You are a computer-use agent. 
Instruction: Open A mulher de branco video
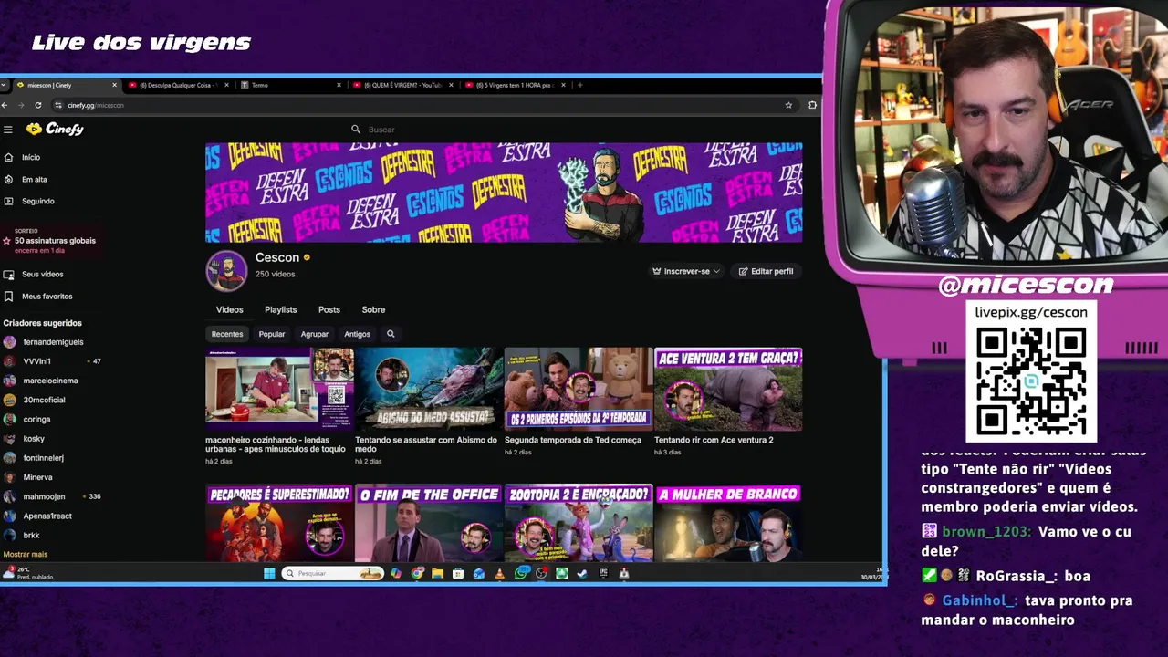728,523
